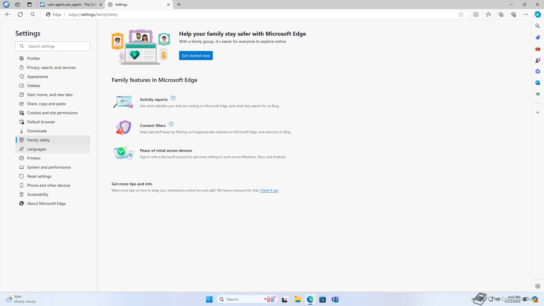Click Content filters help question icon
The height and width of the screenshot is (306, 544).
point(171,124)
